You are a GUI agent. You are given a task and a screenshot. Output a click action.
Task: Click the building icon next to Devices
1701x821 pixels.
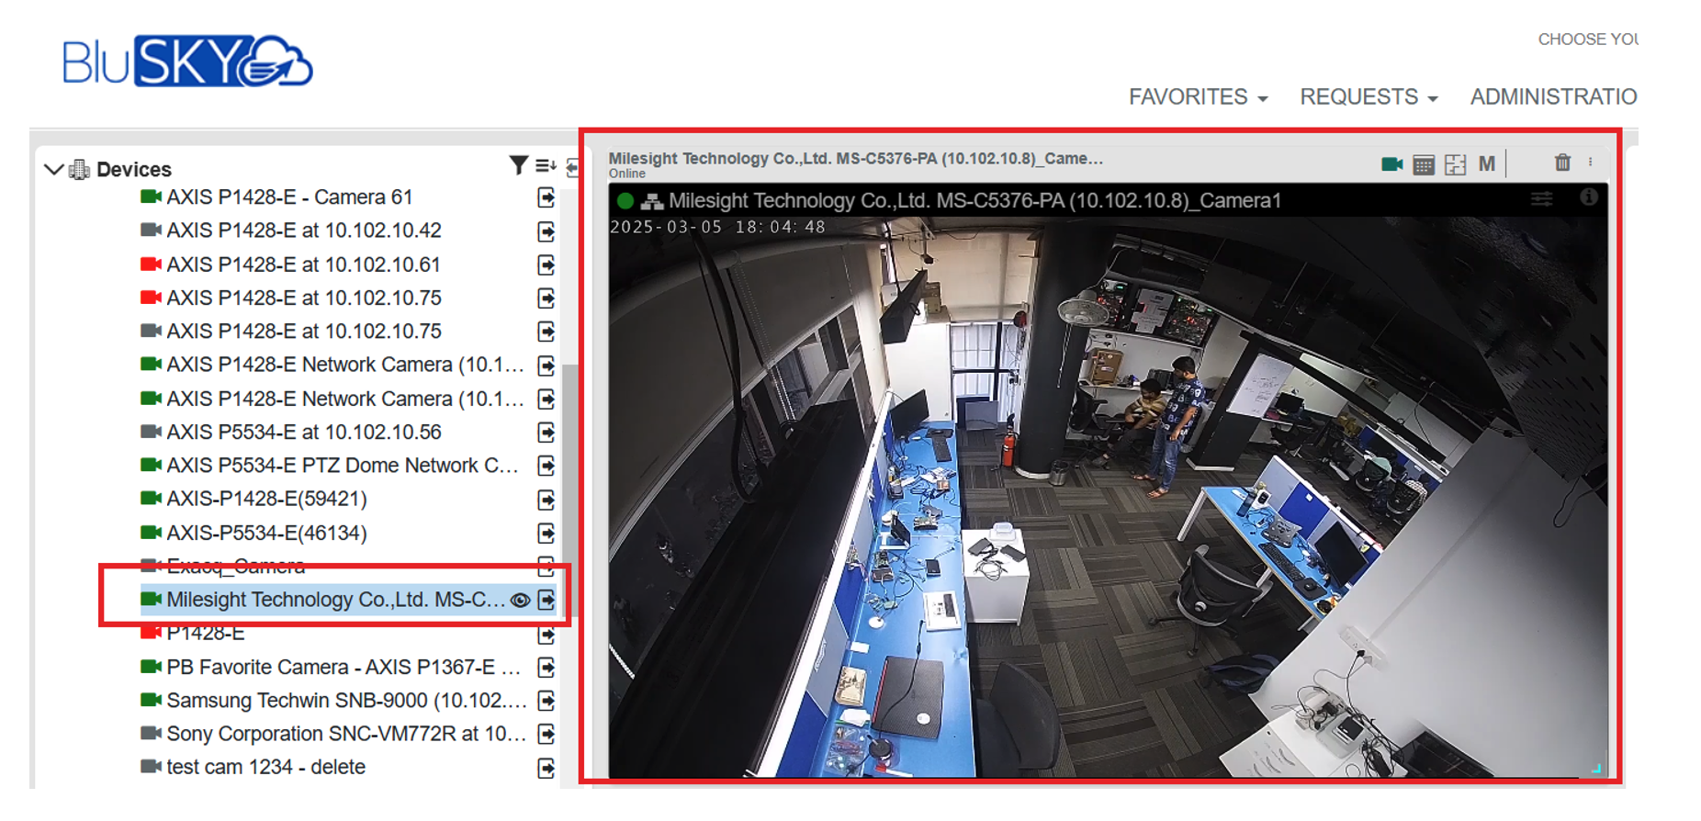[x=79, y=169]
